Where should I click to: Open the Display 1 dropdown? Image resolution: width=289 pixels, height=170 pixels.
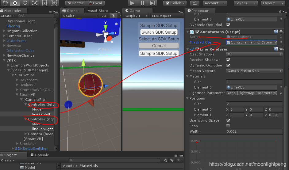coord(137,16)
